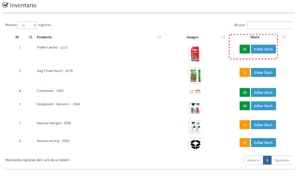Screen dimensions: 298x178
Task: Click the Stock column sort arrows
Action: point(284,37)
